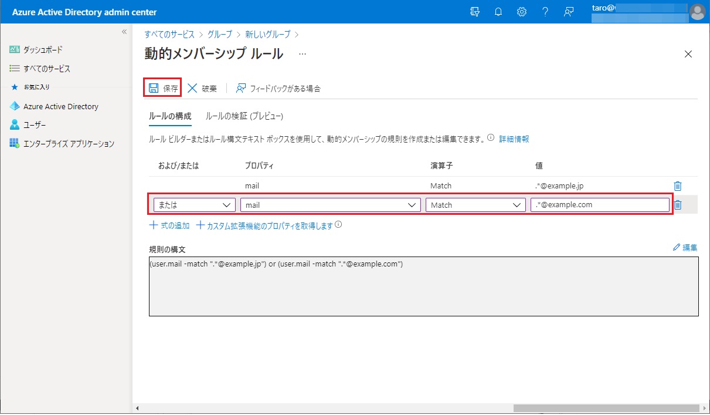Open the directory and subscription filter icon
The width and height of the screenshot is (710, 415).
click(x=475, y=12)
